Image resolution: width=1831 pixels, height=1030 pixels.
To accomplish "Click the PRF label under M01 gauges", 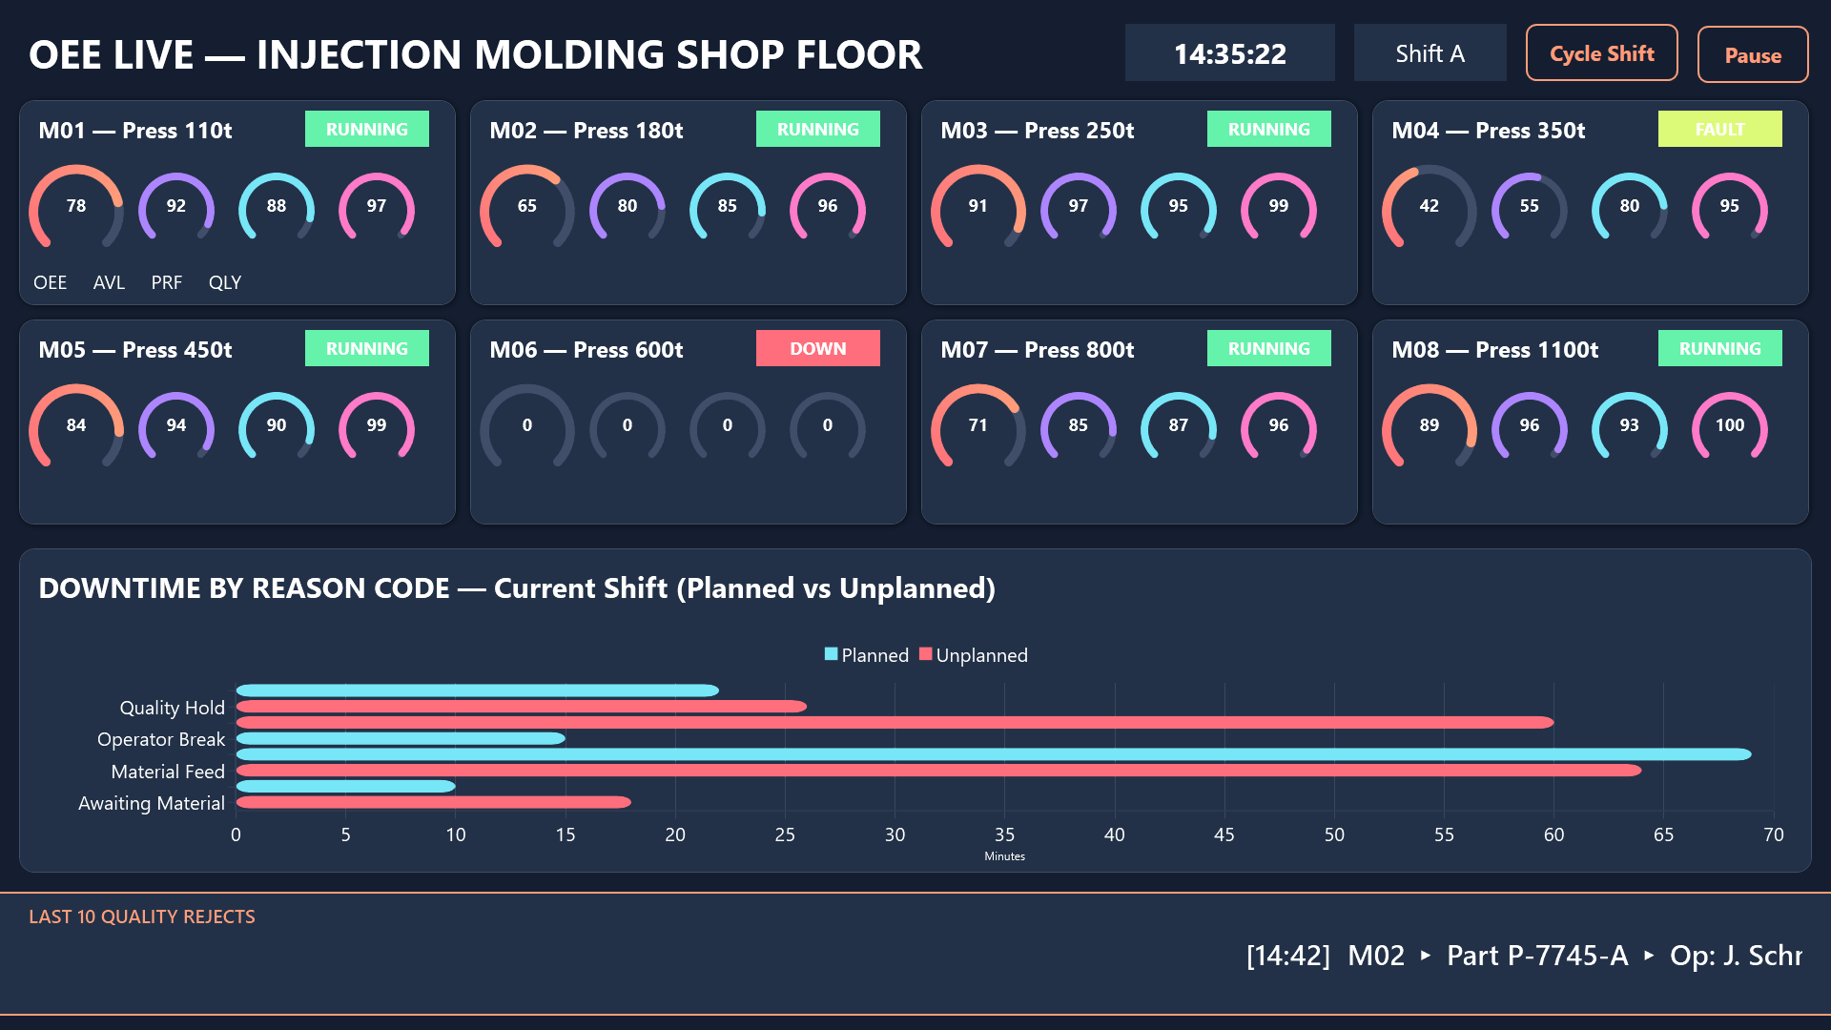I will click(167, 282).
